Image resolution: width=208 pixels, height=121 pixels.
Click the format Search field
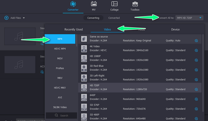coord(61,116)
